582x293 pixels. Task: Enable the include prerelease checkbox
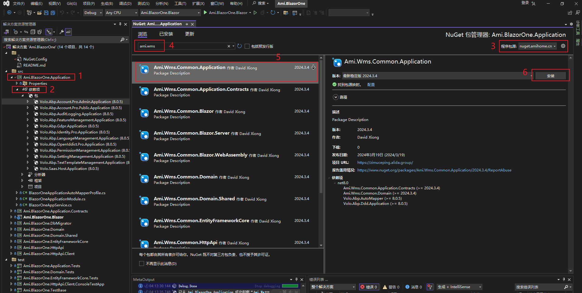click(x=247, y=46)
